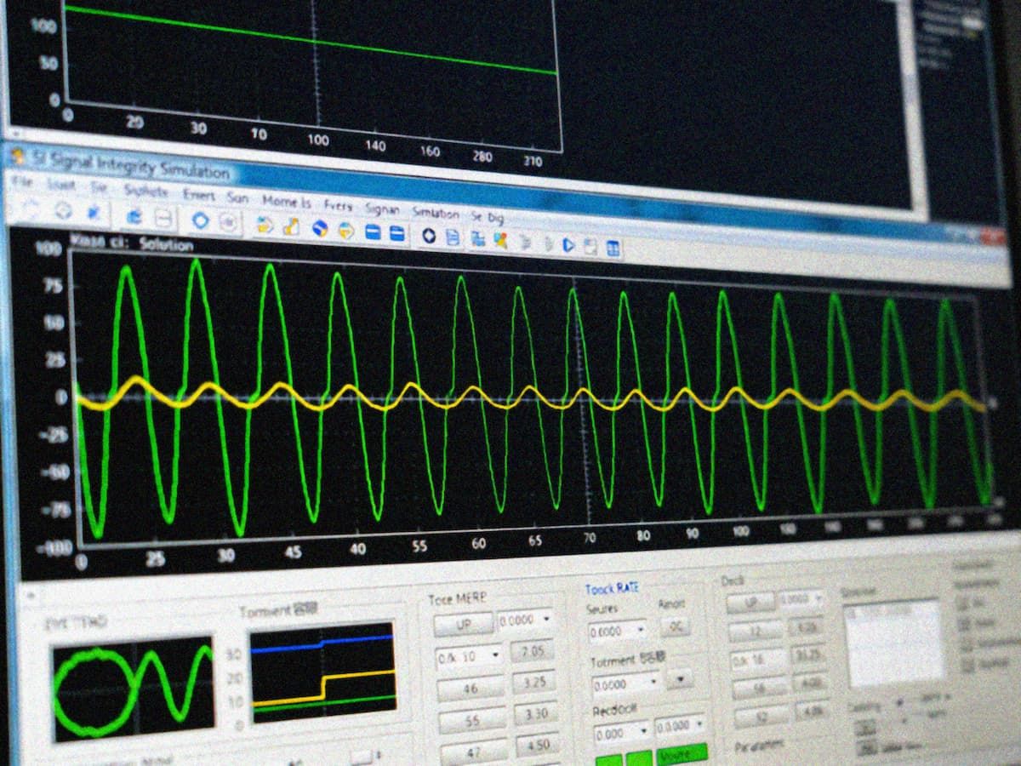
Task: Click the UP stepper control in the Decil panel
Action: (x=751, y=603)
